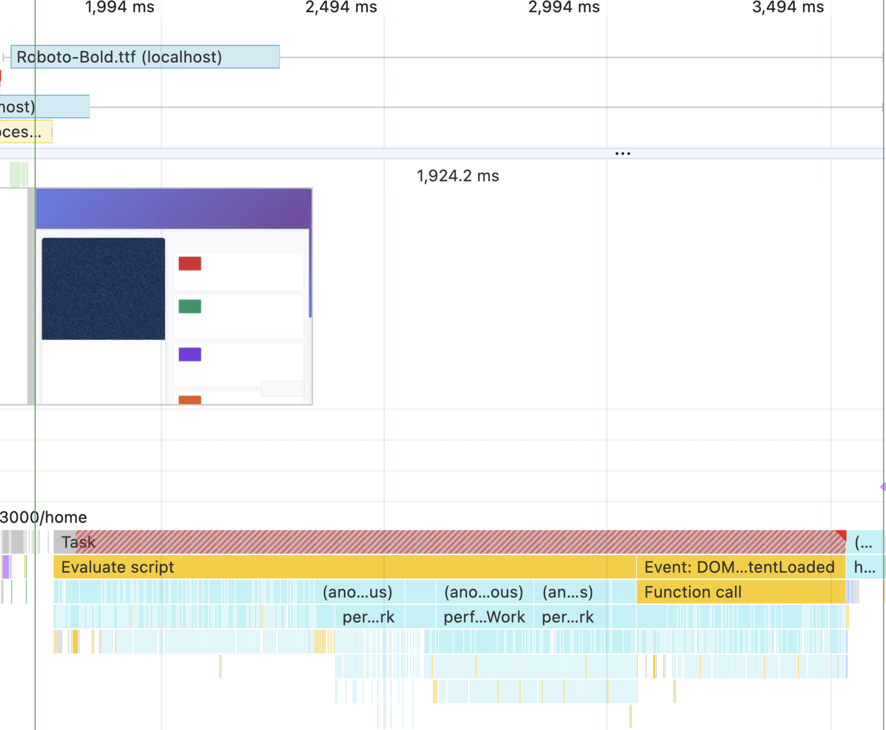Click the purple diamond marker at right edge
Screen dimensions: 886x730
pos(883,487)
